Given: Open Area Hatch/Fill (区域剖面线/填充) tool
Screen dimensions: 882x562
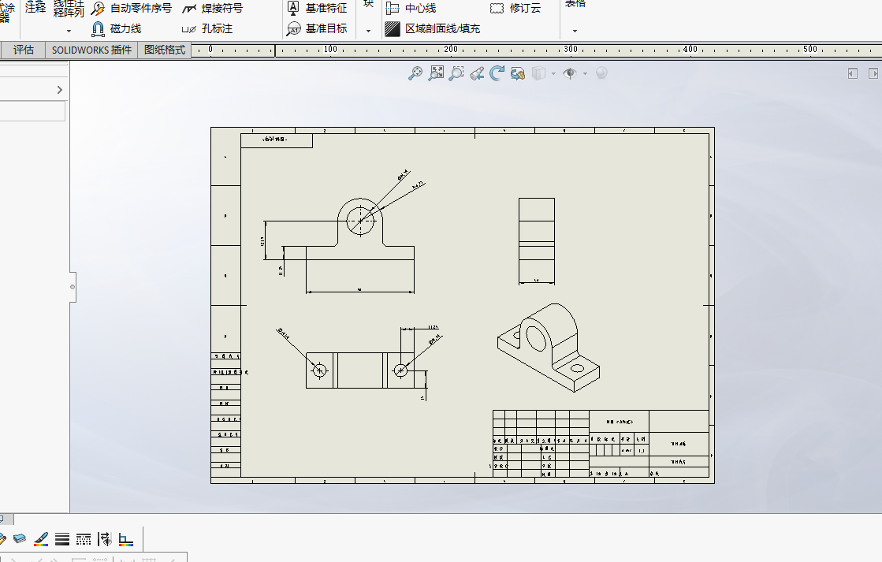Looking at the screenshot, I should click(432, 28).
